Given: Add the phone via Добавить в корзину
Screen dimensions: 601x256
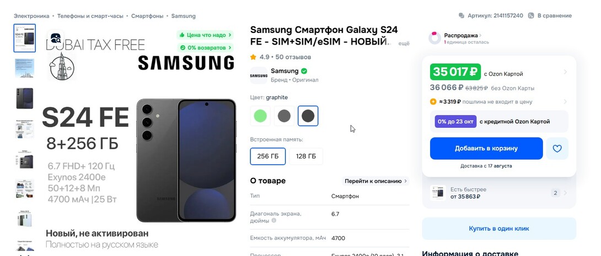Looking at the screenshot, I should coord(486,149).
